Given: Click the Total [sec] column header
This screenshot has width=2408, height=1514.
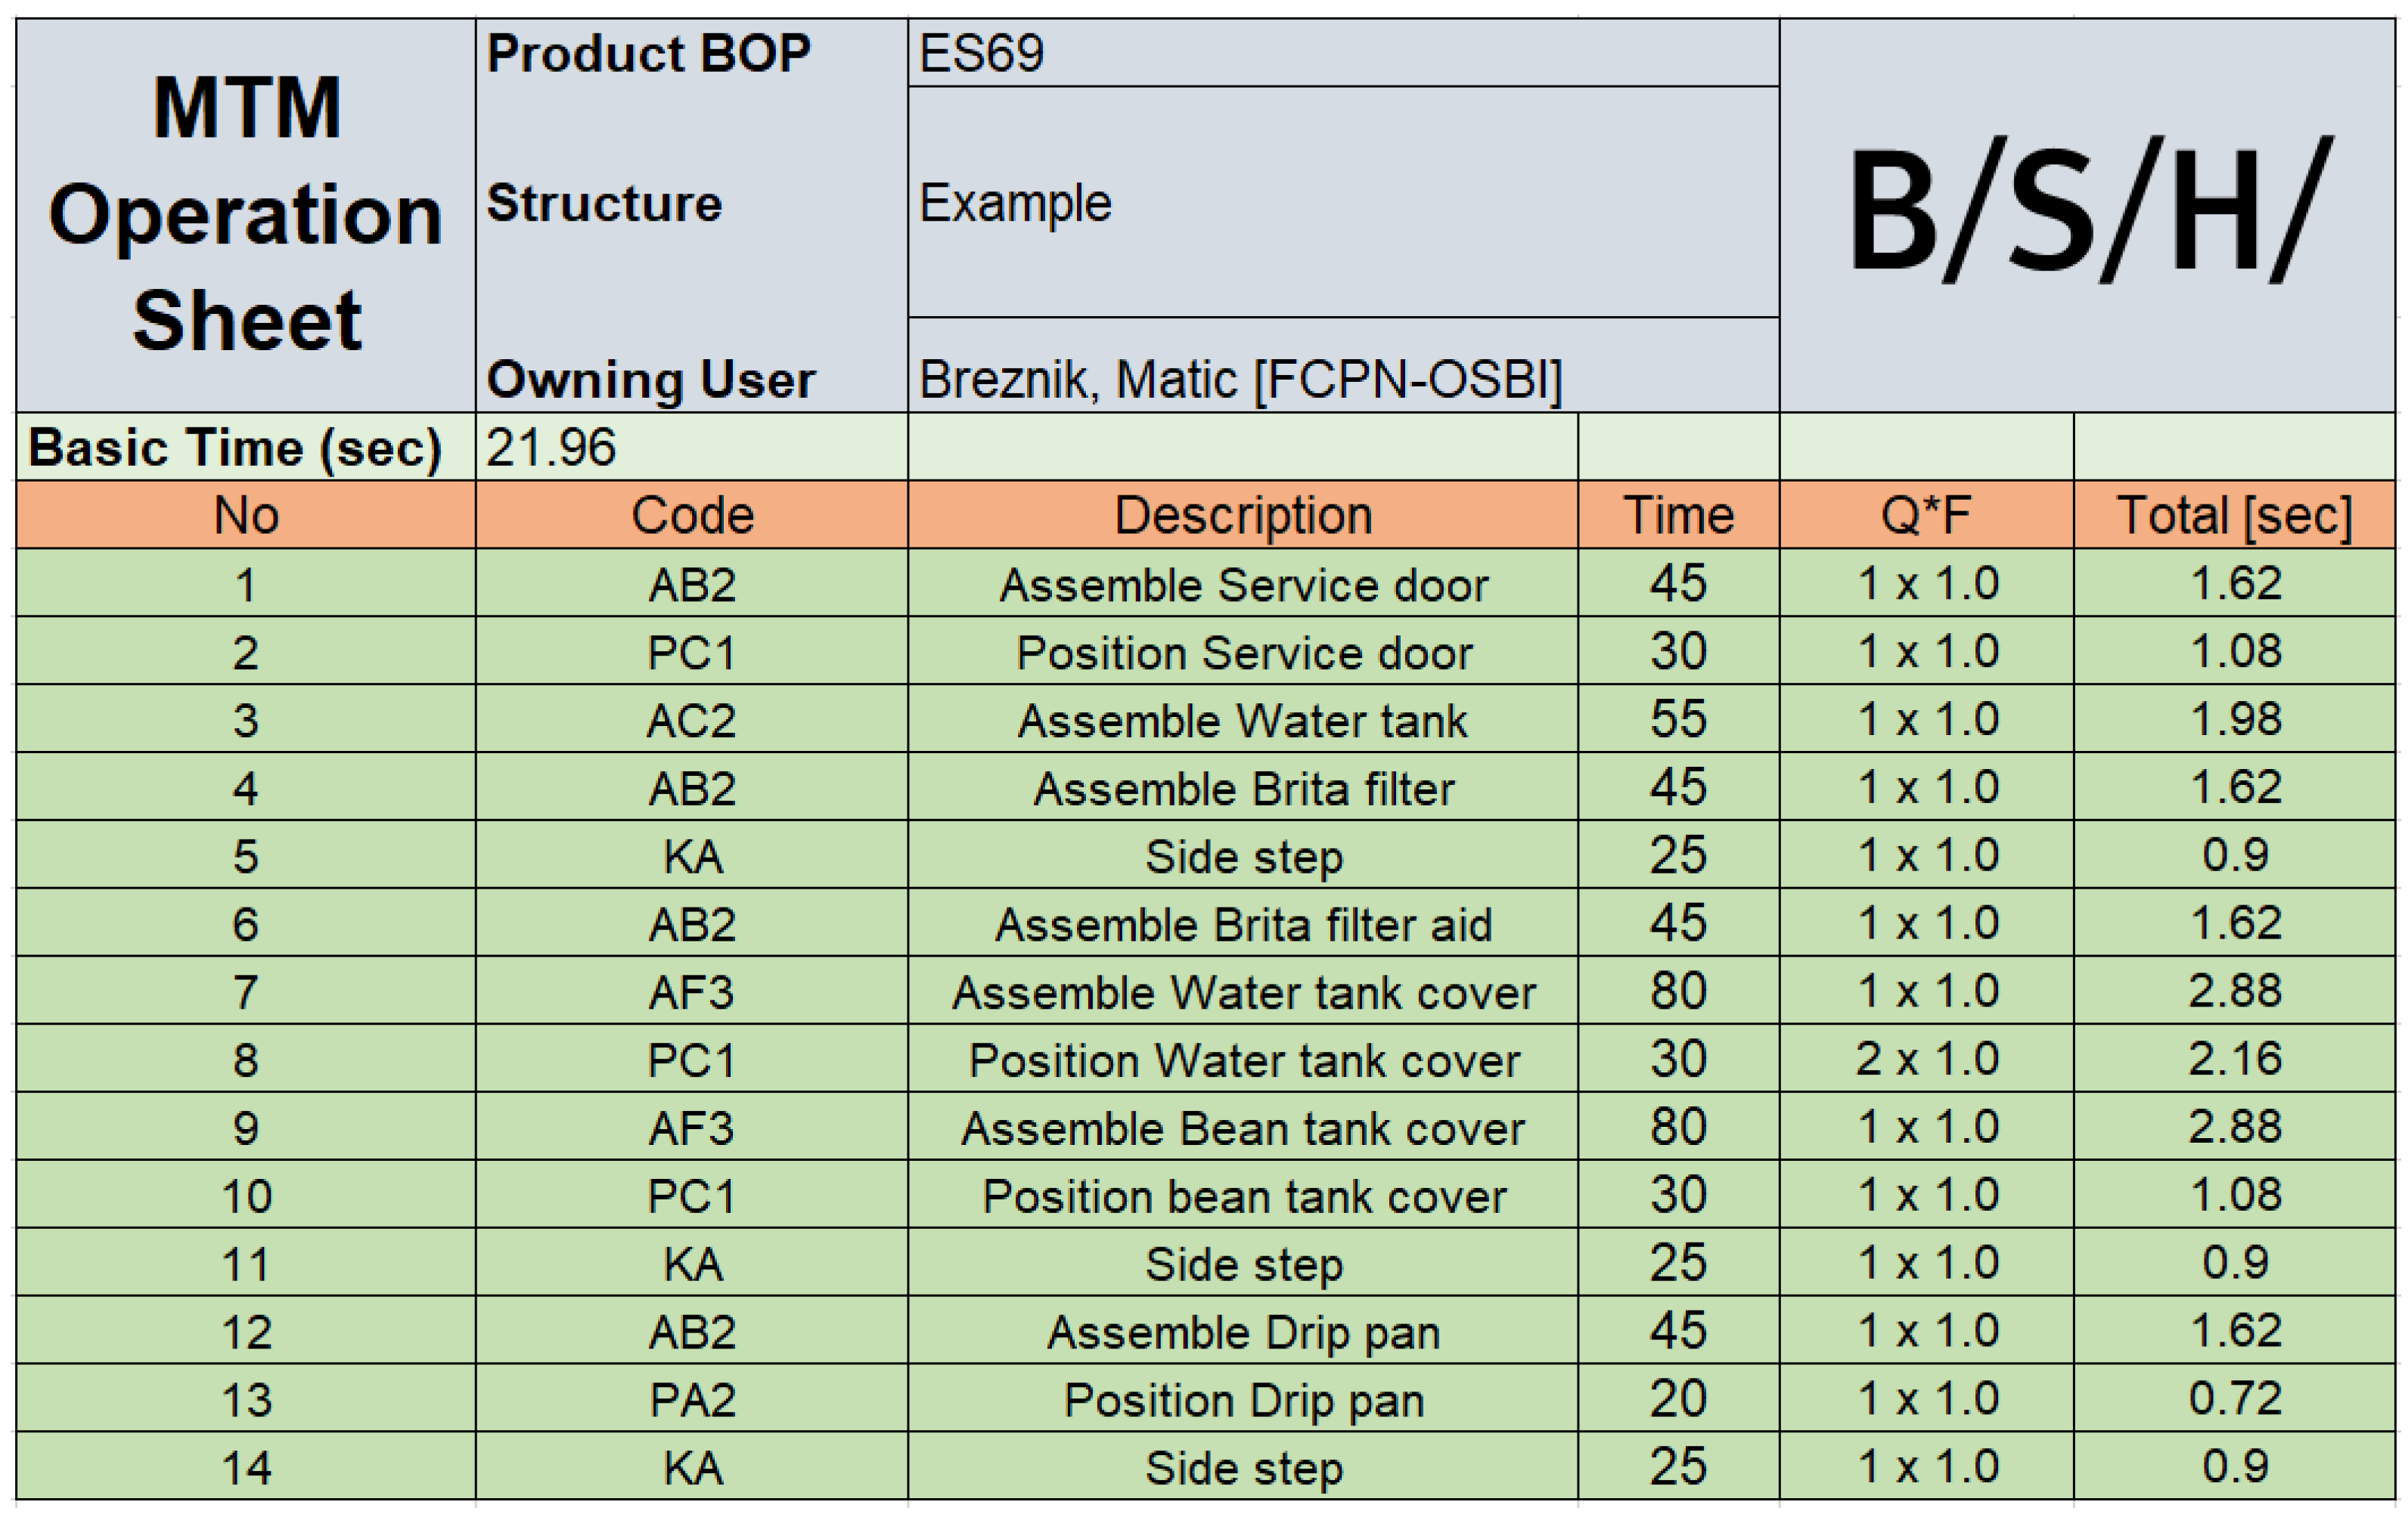Looking at the screenshot, I should click(x=2234, y=515).
